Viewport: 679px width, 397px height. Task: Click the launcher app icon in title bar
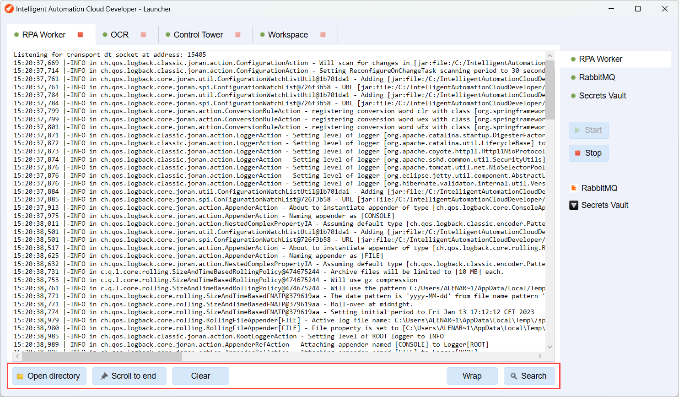click(x=9, y=9)
